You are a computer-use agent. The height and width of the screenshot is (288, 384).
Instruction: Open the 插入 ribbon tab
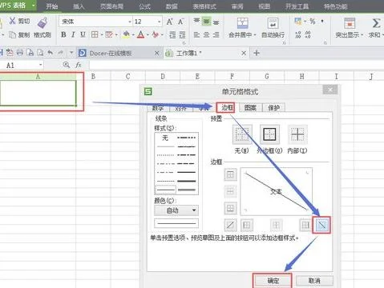[79, 6]
